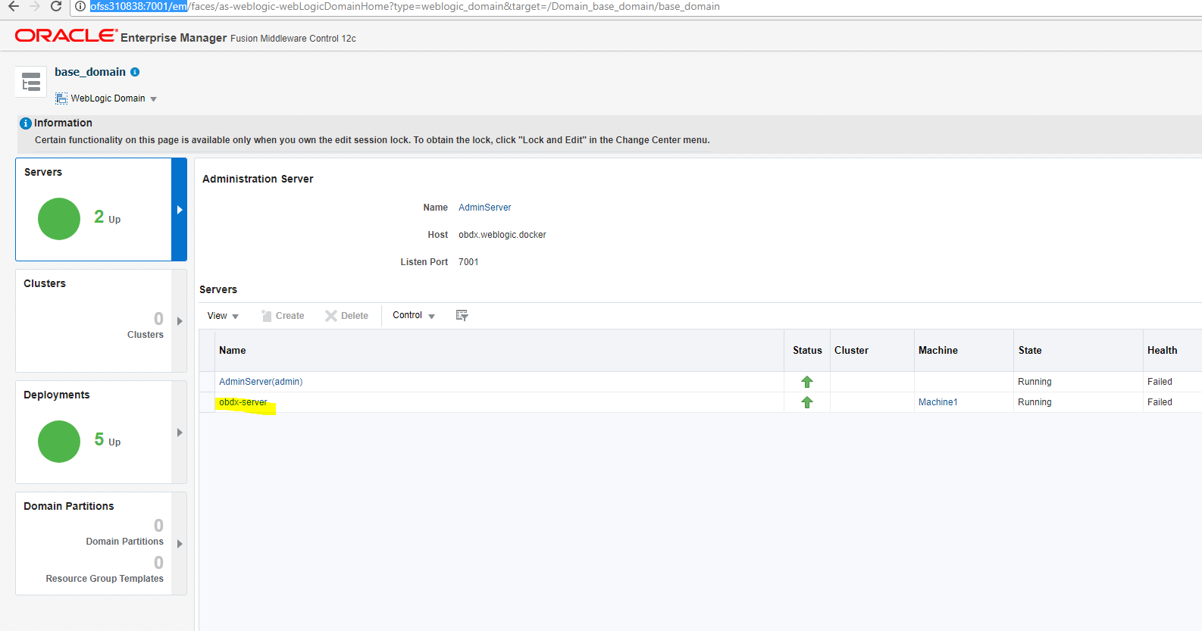Expand the Domain Partitions tile arrow
1202x631 pixels.
pos(180,544)
